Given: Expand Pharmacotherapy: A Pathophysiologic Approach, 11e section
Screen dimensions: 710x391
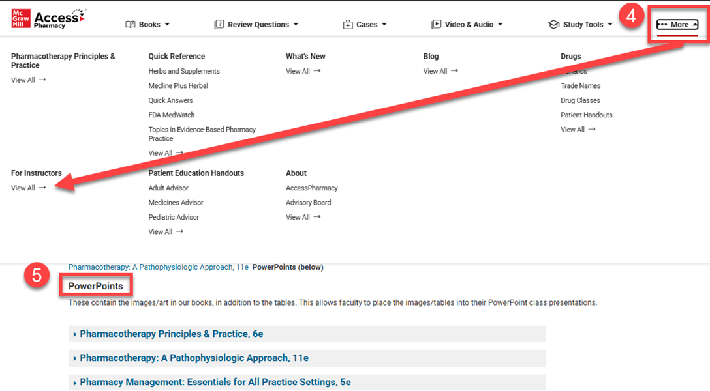Looking at the screenshot, I should click(194, 358).
